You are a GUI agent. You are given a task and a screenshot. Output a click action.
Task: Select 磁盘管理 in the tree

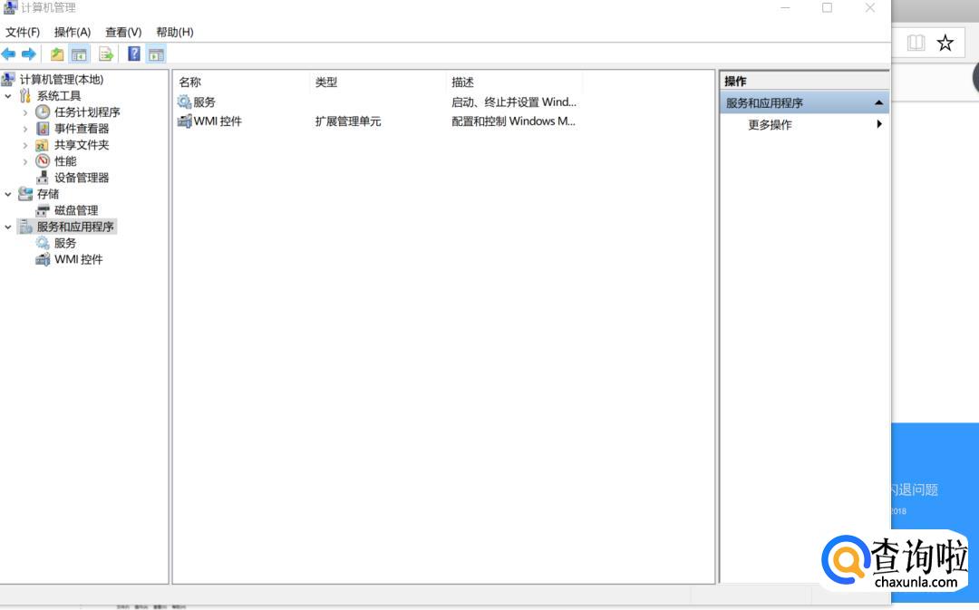(76, 210)
